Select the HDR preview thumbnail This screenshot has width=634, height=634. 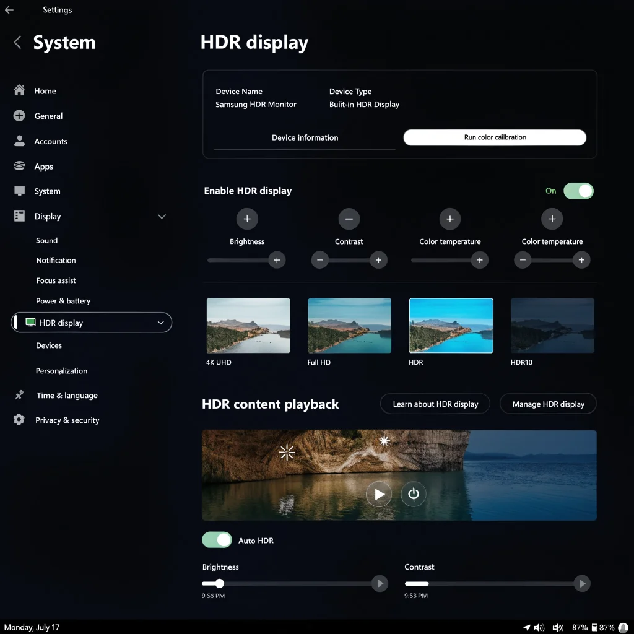tap(451, 326)
